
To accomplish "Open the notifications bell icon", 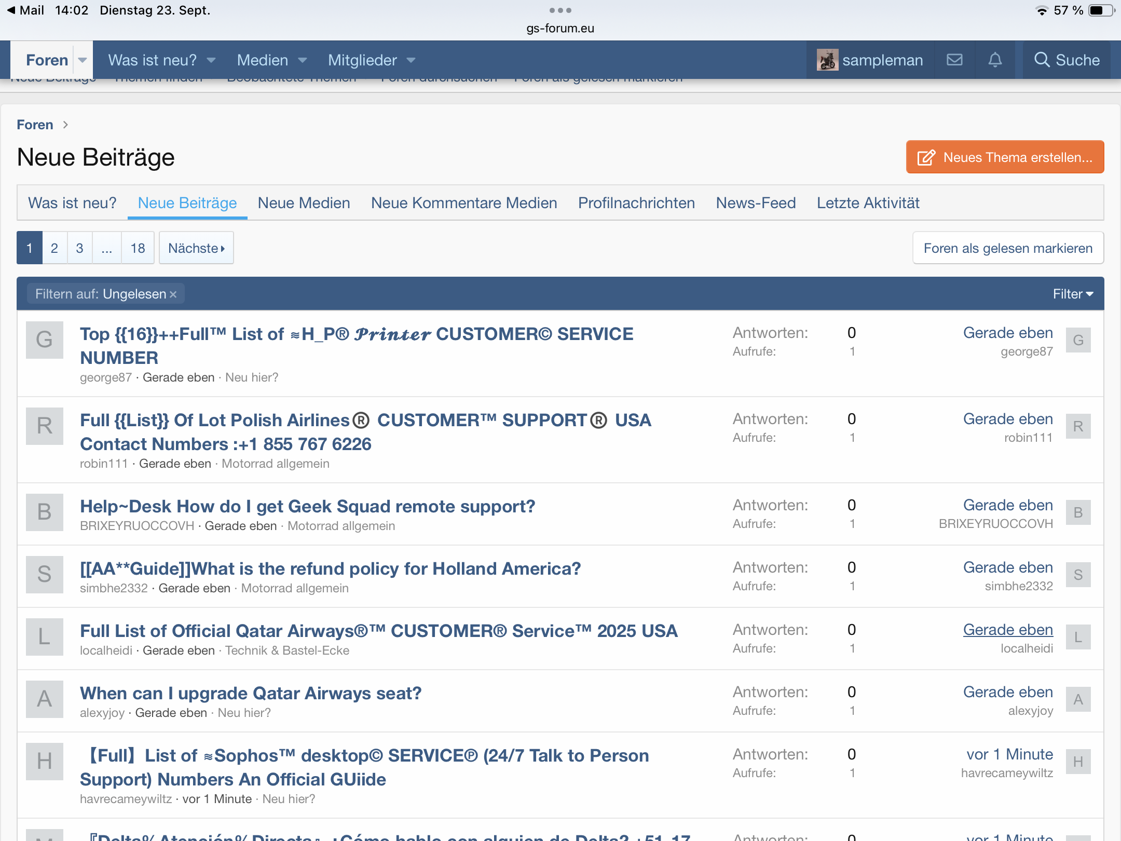I will [x=995, y=60].
